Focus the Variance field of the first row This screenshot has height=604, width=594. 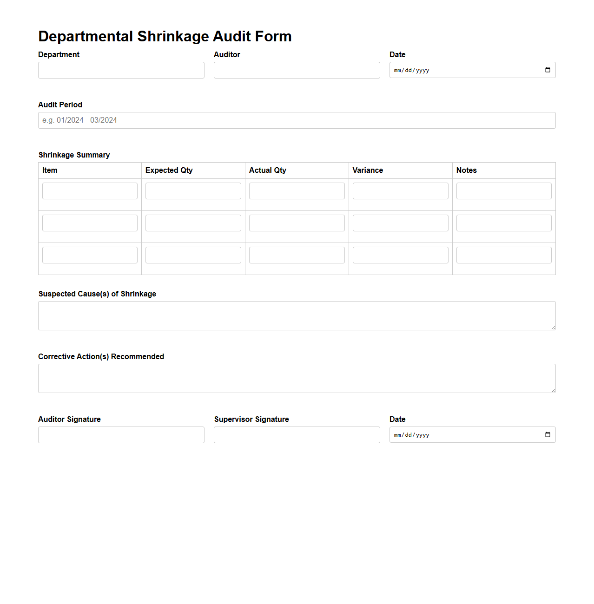pyautogui.click(x=400, y=190)
